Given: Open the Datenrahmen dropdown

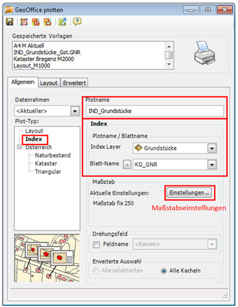Looking at the screenshot, I should (75, 111).
